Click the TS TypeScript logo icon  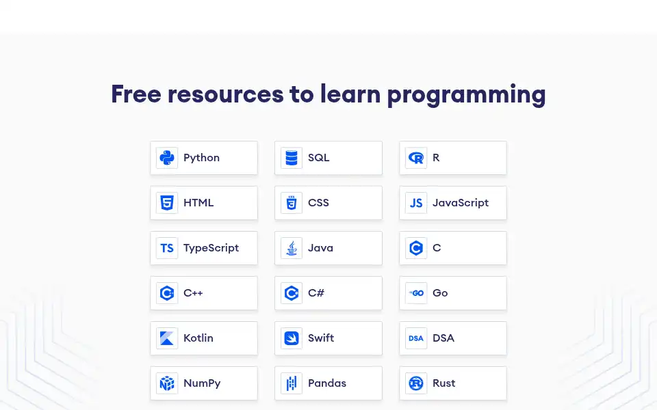click(167, 248)
